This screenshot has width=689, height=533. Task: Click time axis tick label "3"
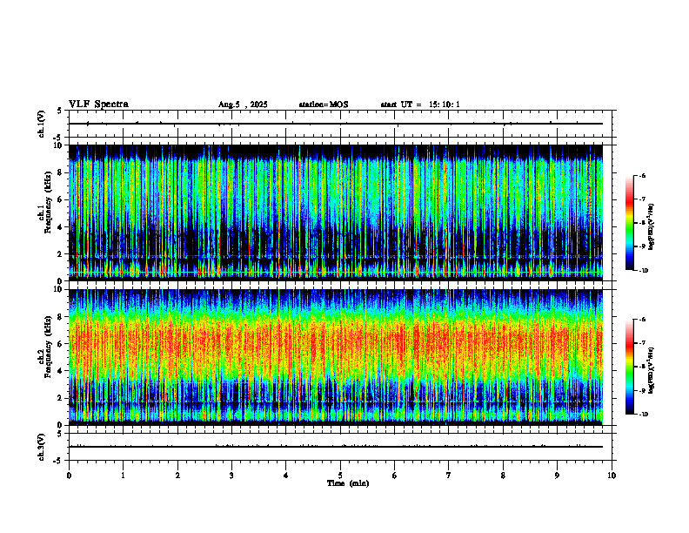click(x=231, y=476)
